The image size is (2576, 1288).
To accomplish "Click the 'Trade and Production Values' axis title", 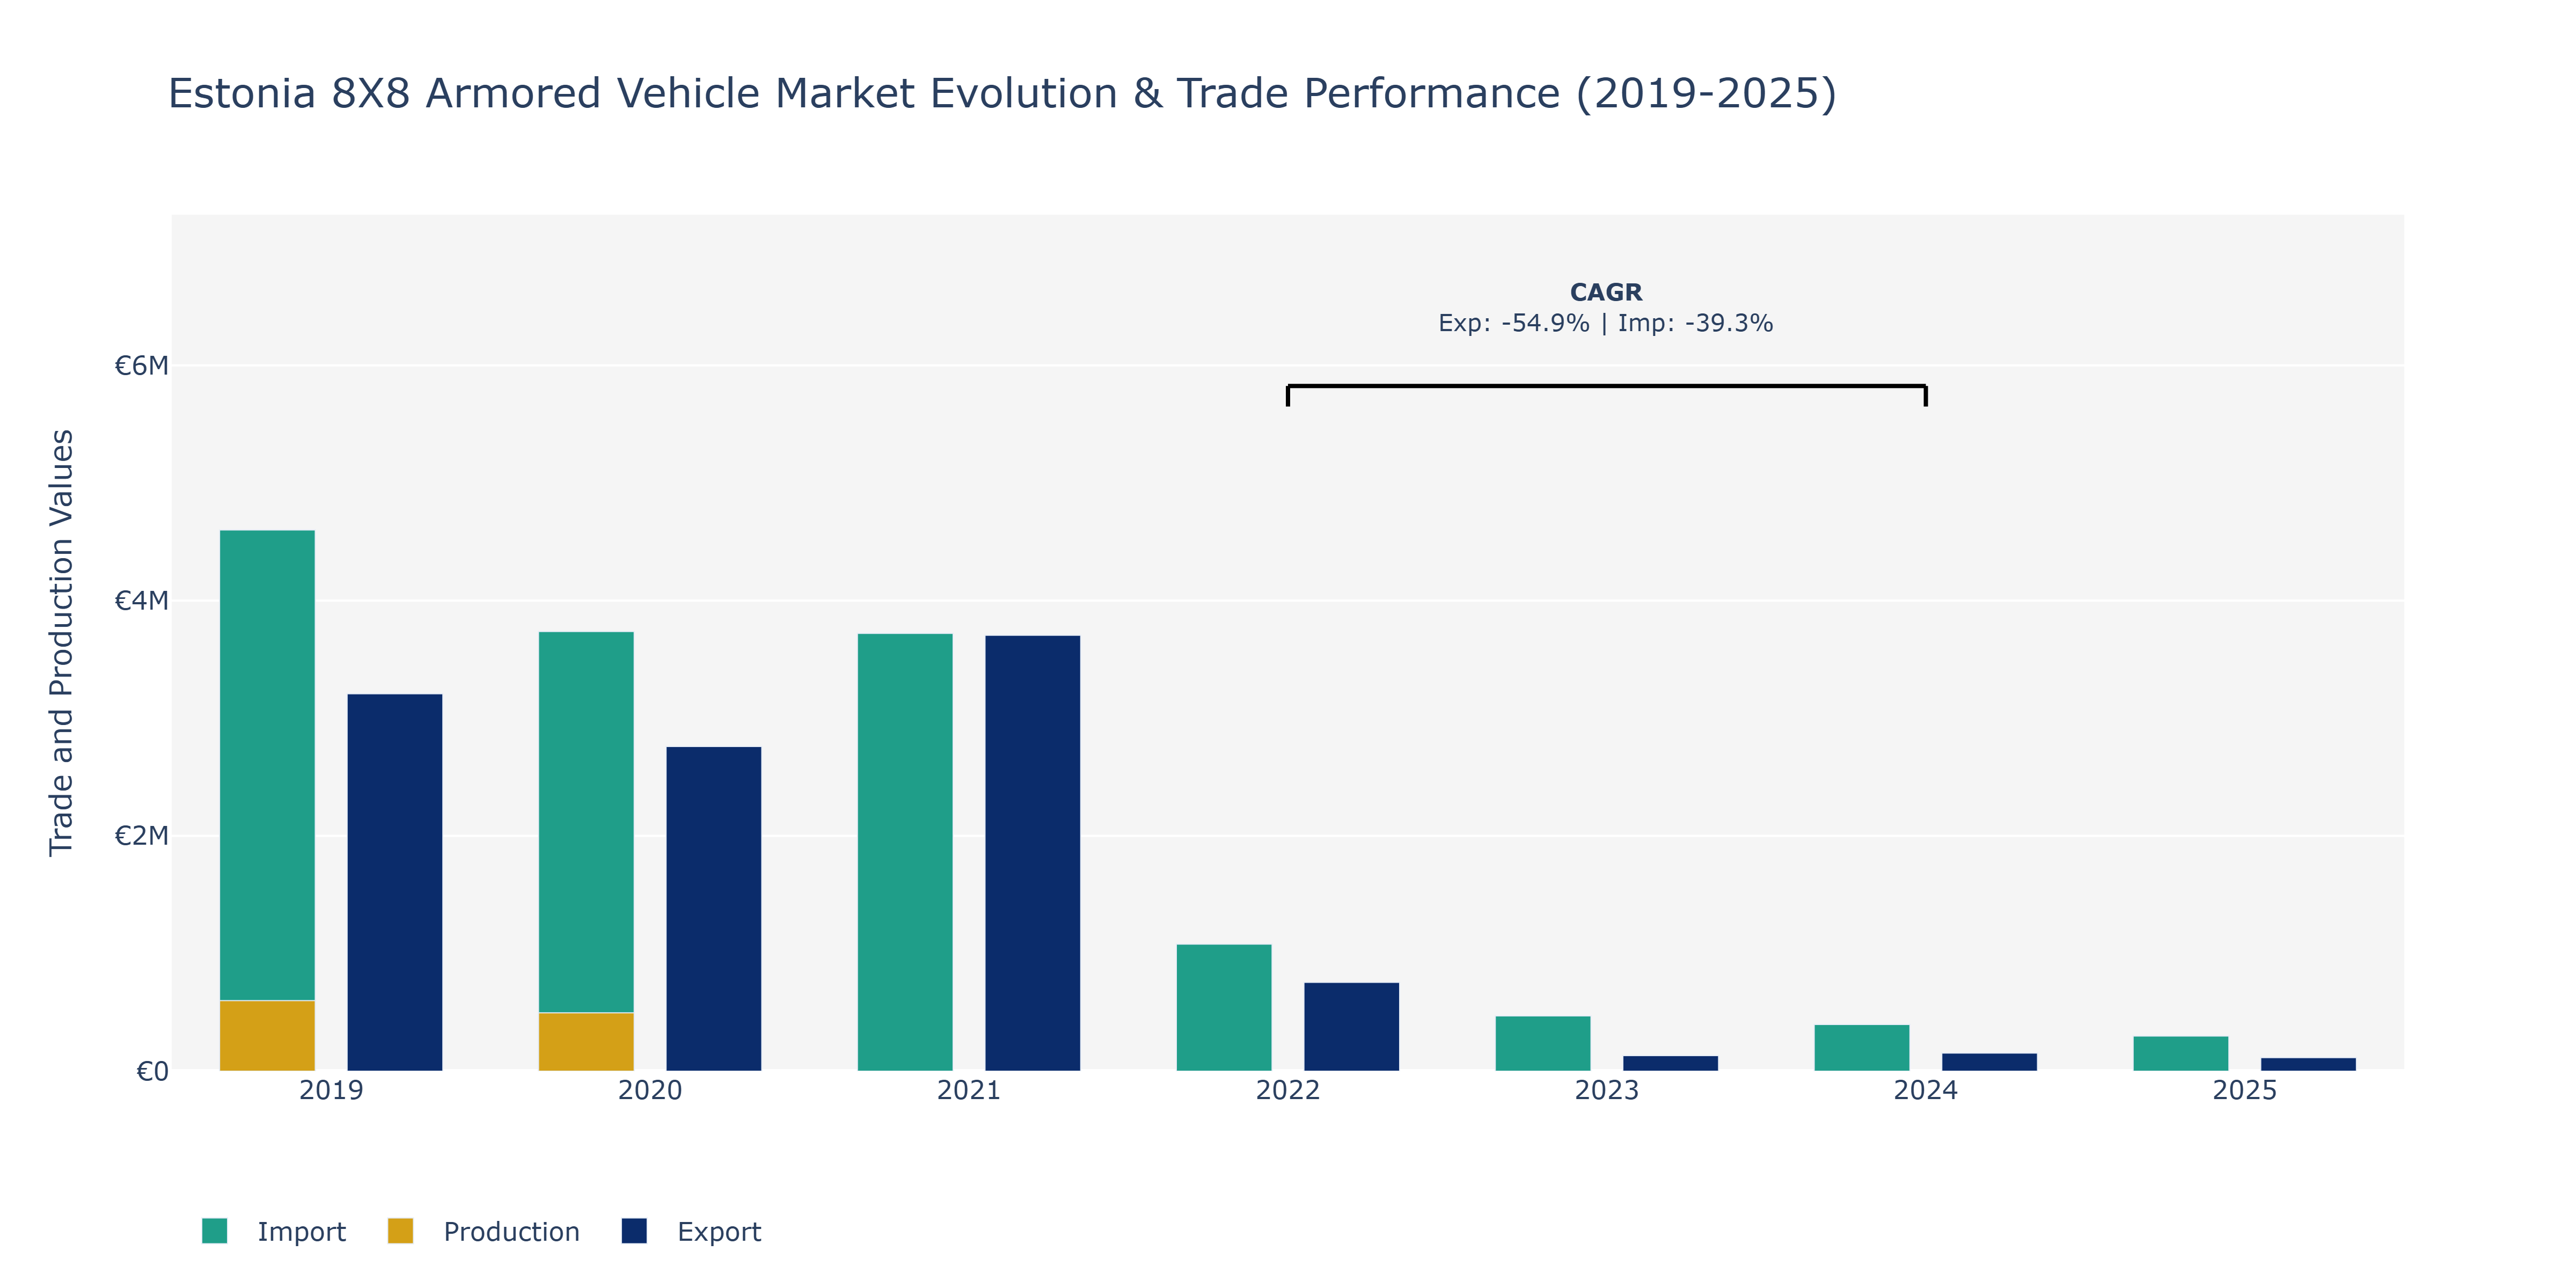I will point(61,642).
